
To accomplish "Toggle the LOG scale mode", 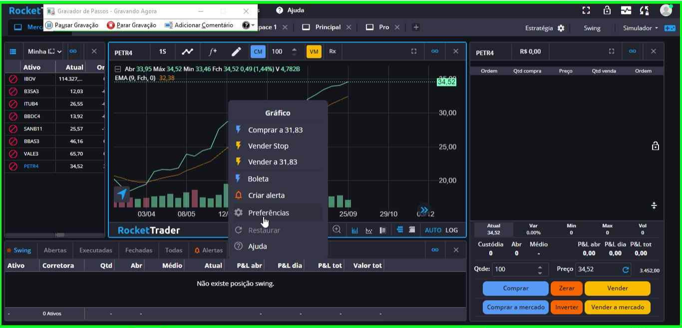I will (452, 230).
